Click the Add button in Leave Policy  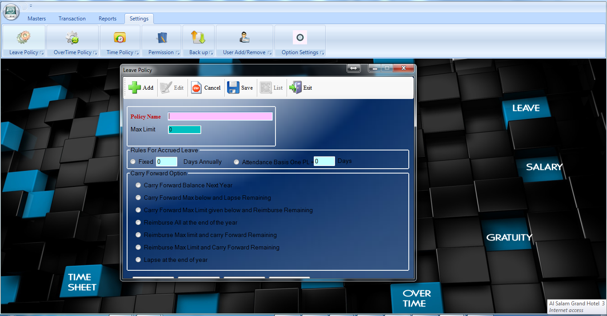tap(141, 88)
